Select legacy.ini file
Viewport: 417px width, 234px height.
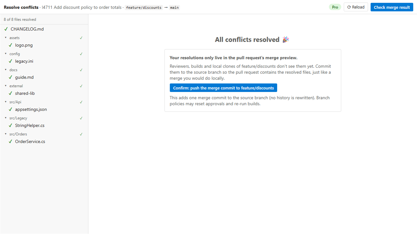tap(24, 61)
